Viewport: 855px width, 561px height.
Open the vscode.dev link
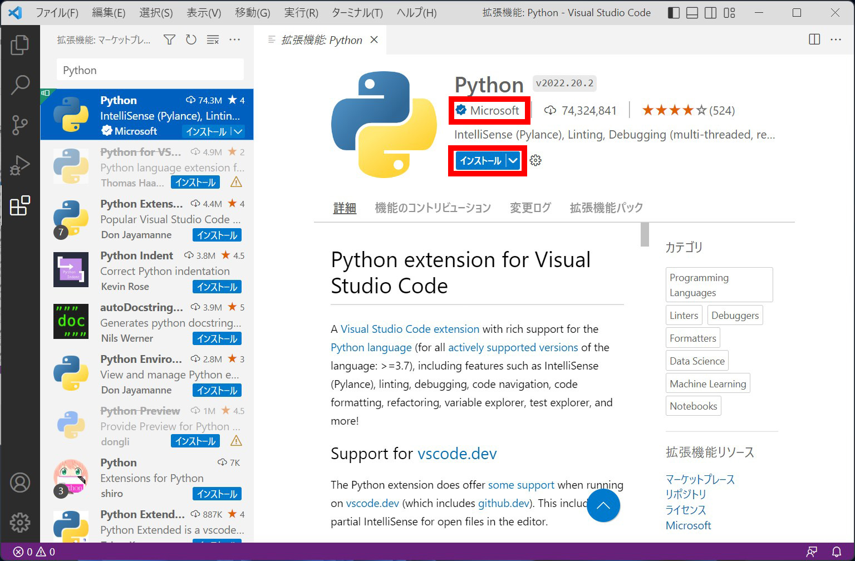pyautogui.click(x=457, y=454)
